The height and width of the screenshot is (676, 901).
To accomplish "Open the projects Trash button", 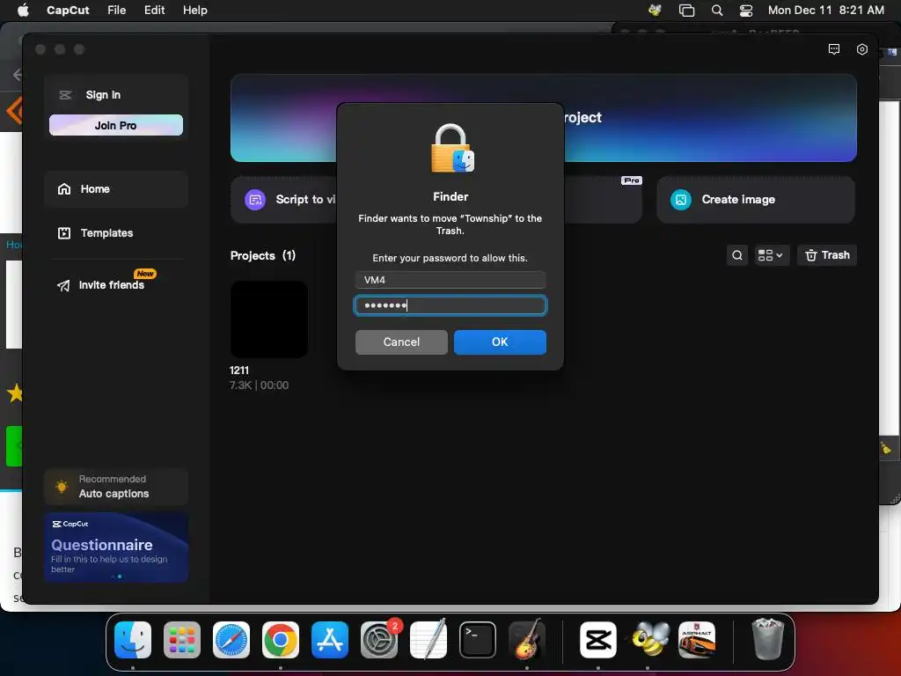I will click(x=827, y=255).
